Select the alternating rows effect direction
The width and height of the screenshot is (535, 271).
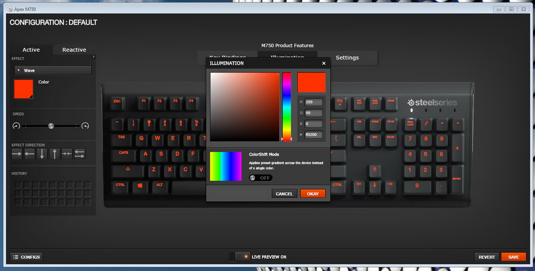[79, 154]
